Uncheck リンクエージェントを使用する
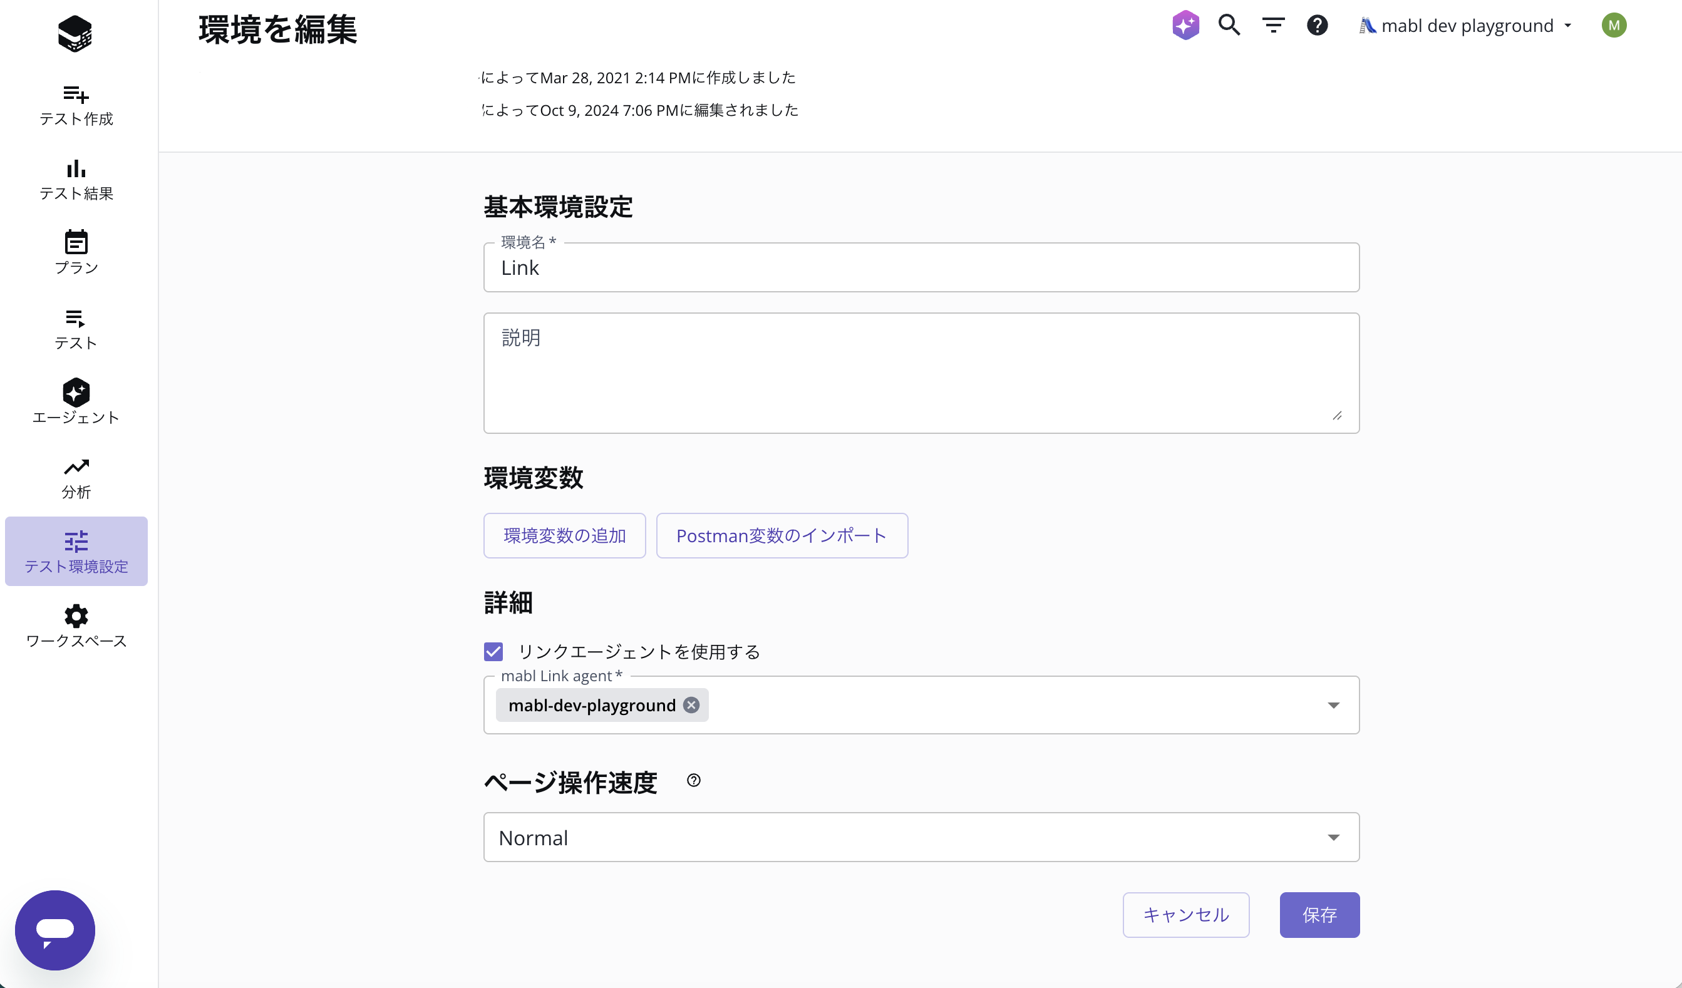This screenshot has height=988, width=1682. [493, 652]
